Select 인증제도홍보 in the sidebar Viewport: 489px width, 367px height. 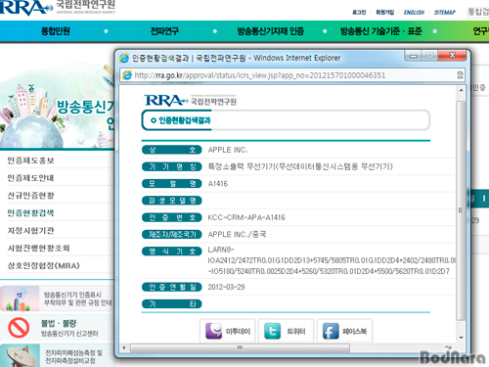coord(30,161)
